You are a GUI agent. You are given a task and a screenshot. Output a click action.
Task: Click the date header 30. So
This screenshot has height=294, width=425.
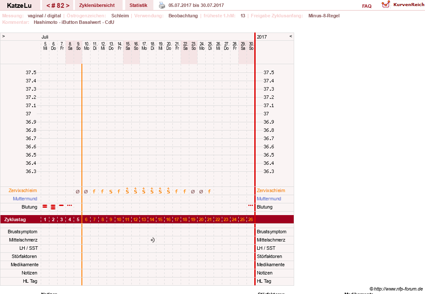click(x=251, y=46)
